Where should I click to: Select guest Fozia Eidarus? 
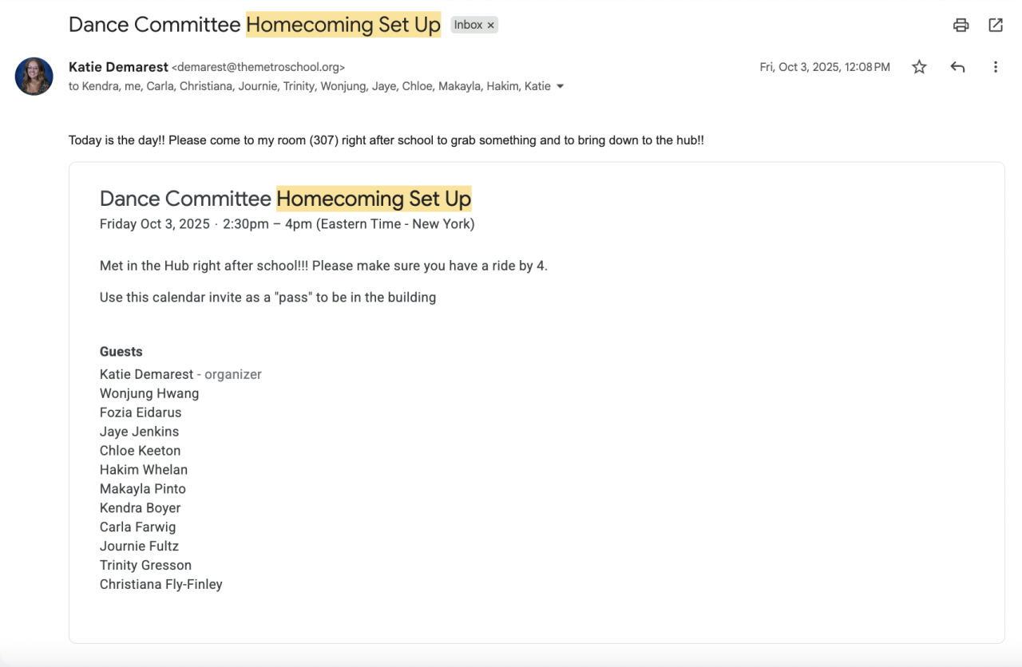[141, 412]
